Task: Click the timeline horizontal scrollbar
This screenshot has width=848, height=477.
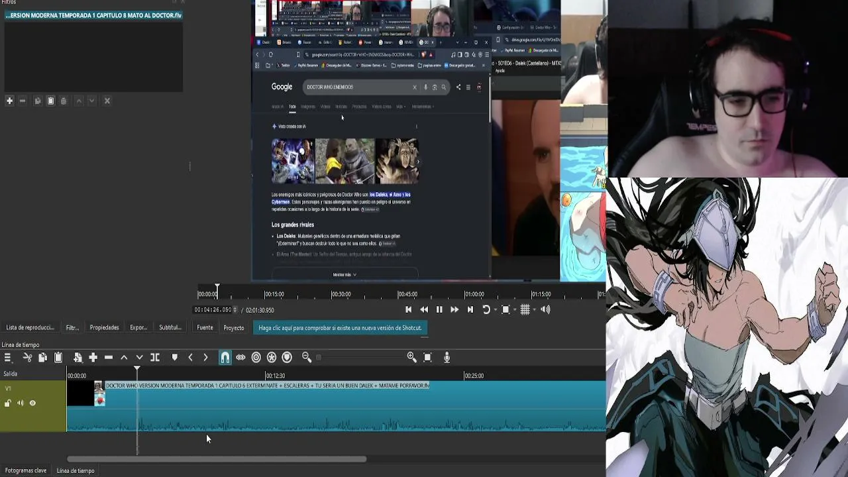Action: pyautogui.click(x=217, y=459)
